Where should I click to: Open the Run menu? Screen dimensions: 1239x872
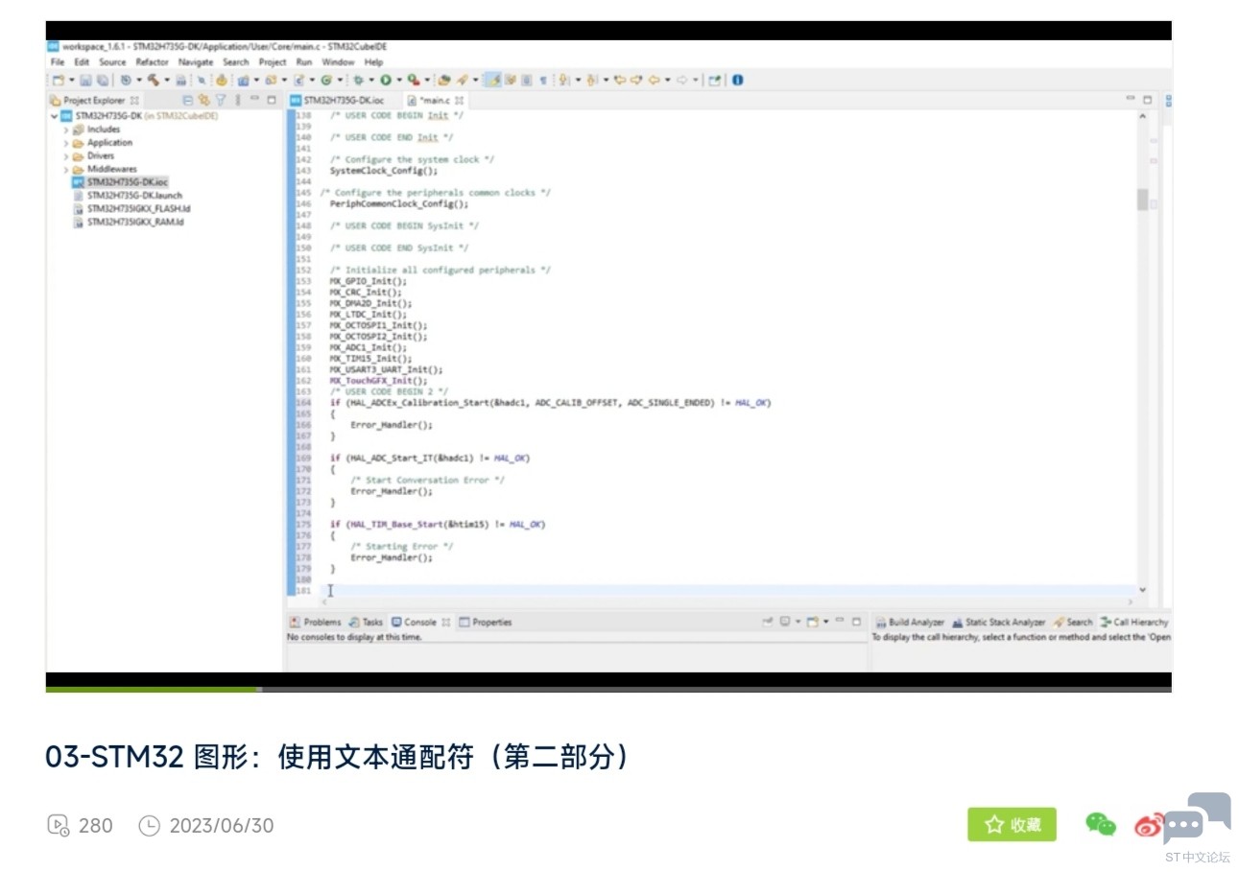pos(304,62)
